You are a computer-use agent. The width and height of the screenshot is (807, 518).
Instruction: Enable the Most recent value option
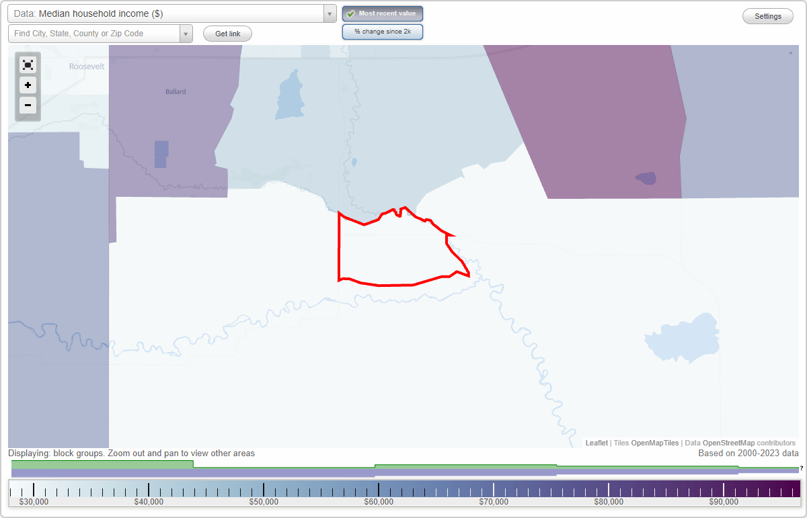pos(383,13)
